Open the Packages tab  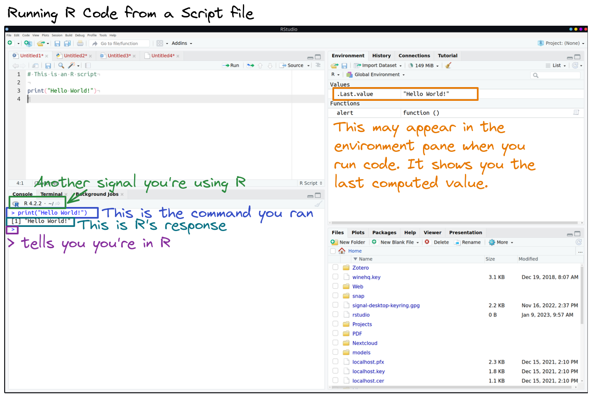(384, 233)
